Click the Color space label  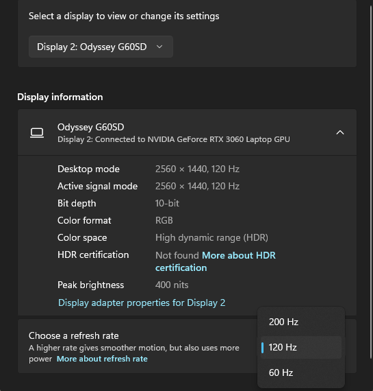(x=82, y=237)
